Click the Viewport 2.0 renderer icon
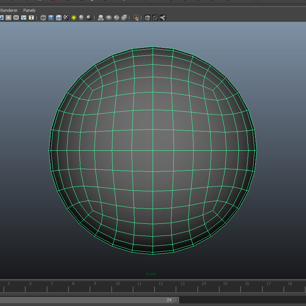This screenshot has width=306, height=306. tap(147, 18)
